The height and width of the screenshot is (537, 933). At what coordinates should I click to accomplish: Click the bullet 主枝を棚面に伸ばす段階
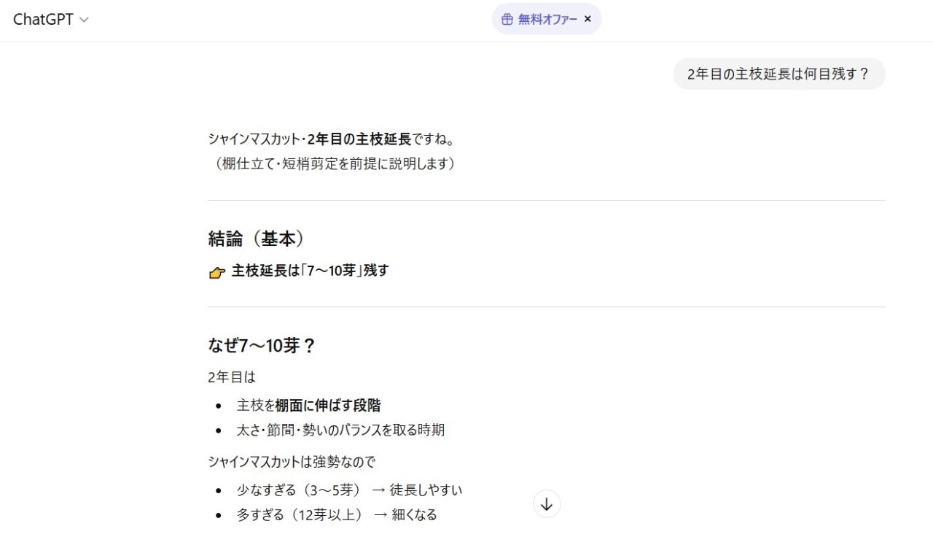pos(308,405)
